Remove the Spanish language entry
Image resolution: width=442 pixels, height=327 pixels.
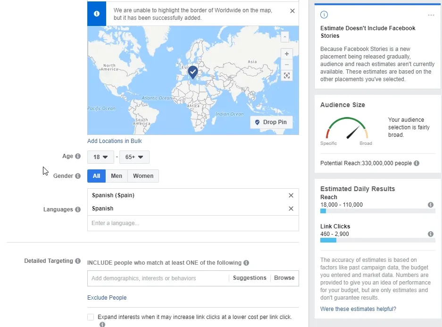pyautogui.click(x=291, y=209)
